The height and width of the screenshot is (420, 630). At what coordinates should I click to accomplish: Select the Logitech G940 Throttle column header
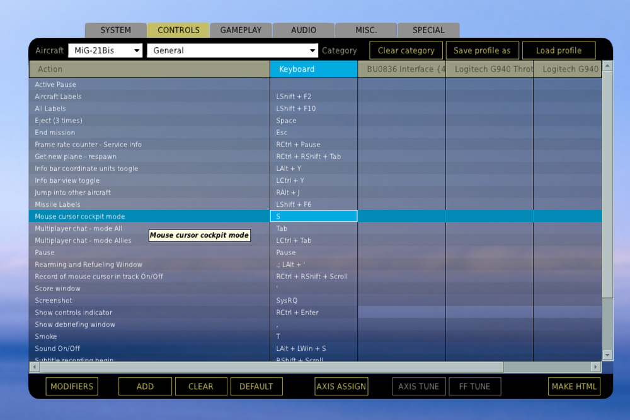pyautogui.click(x=490, y=69)
